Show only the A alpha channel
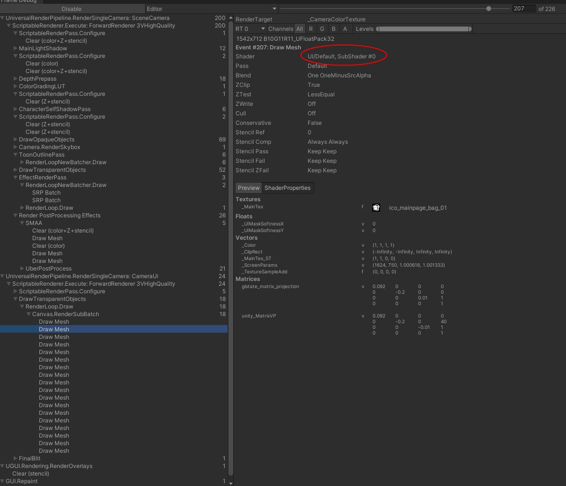Screen dimensions: 566x486 345,29
